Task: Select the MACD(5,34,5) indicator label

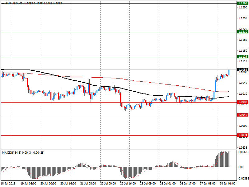Action: coord(12,153)
